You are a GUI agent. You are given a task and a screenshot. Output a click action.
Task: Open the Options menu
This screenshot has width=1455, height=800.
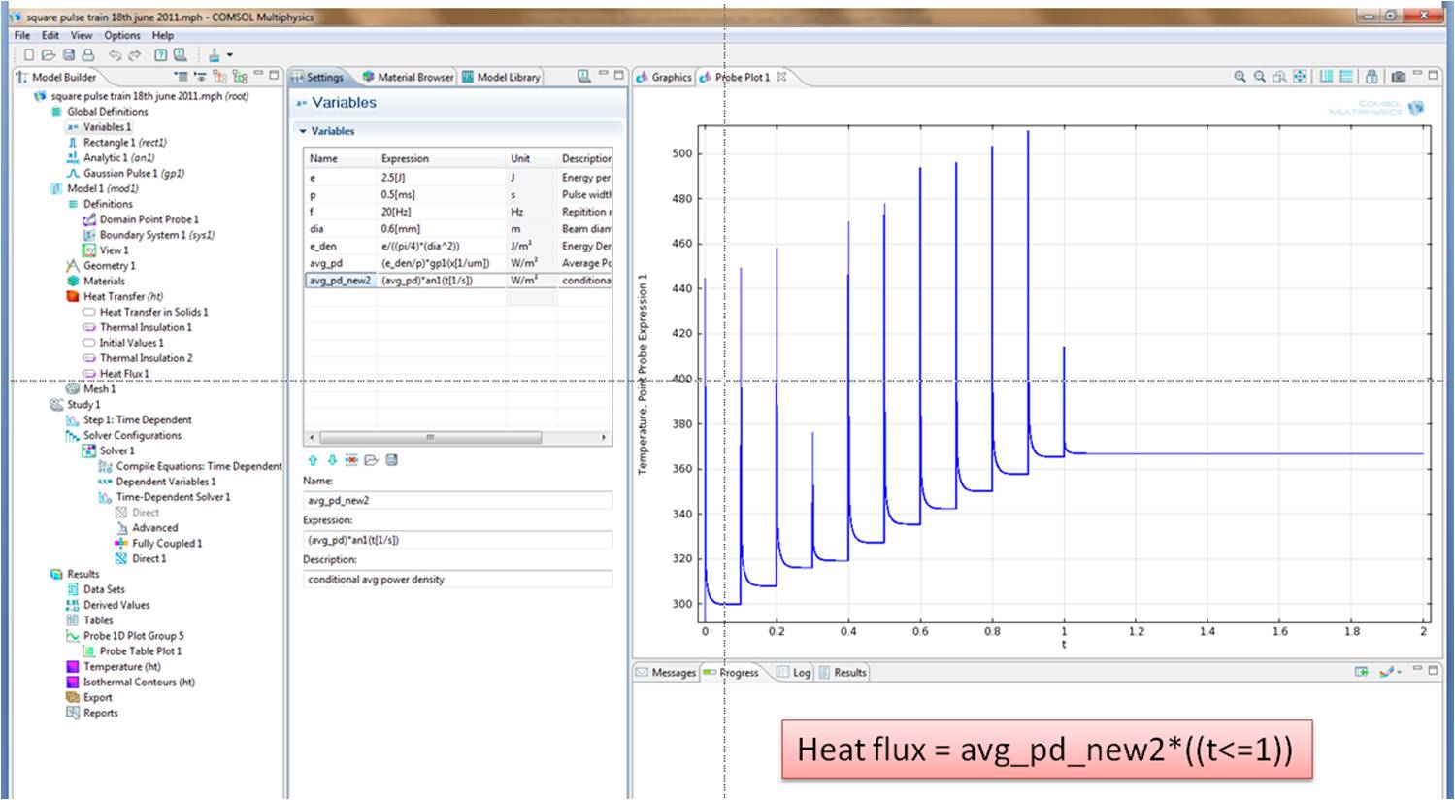coord(122,35)
